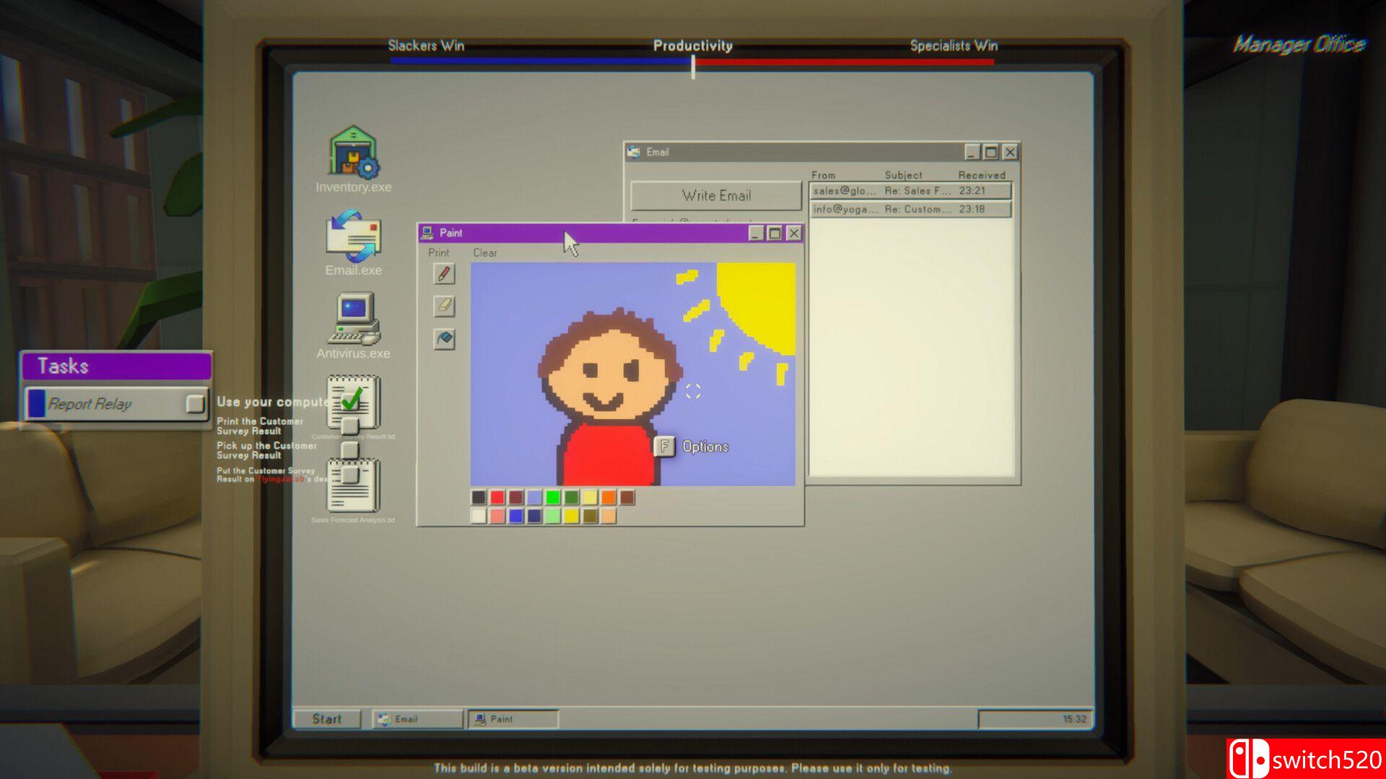Launch Antivirus.exe from desktop
Viewport: 1386px width, 779px height.
[x=353, y=320]
